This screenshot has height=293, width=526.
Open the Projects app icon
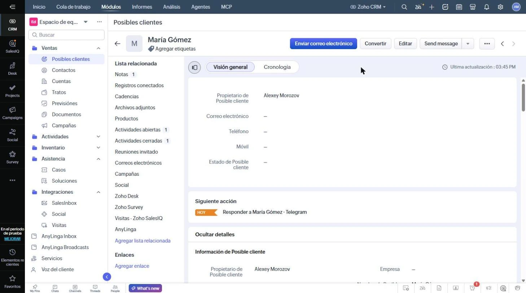tap(12, 91)
